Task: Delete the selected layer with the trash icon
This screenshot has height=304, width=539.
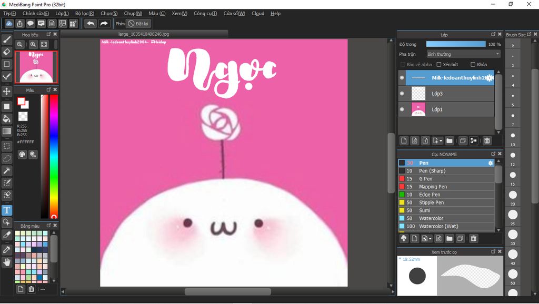Action: tap(487, 140)
